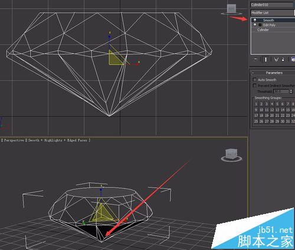Open the Perspective viewport label menu
The image size is (295, 250).
pos(14,140)
